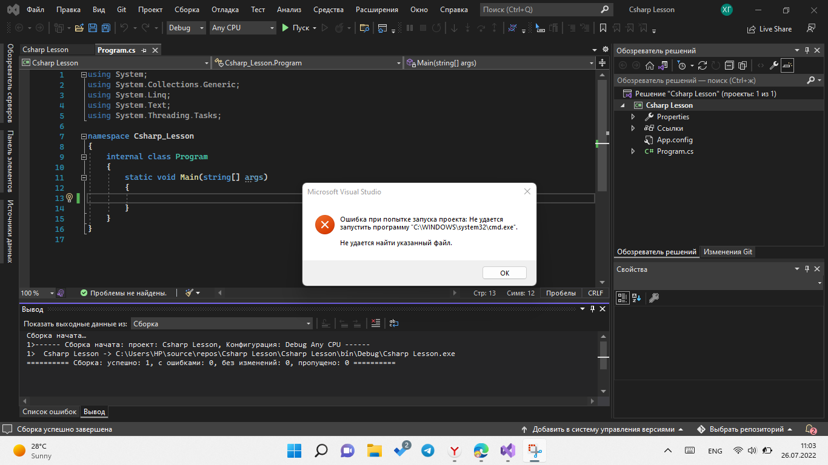The height and width of the screenshot is (465, 828).
Task: Save Program.cs with the single disk icon
Action: [93, 28]
